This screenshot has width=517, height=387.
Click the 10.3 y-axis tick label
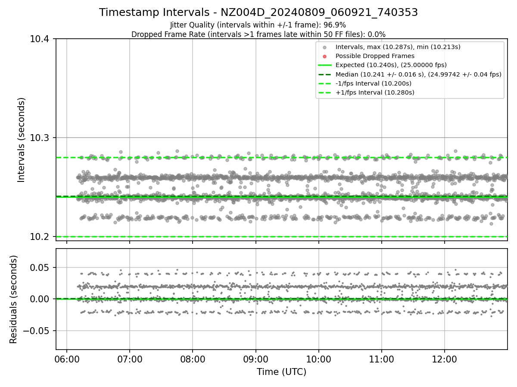[40, 138]
